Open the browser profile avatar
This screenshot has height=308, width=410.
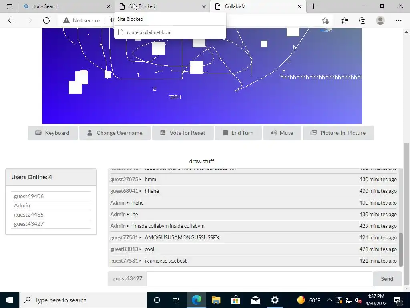380,20
